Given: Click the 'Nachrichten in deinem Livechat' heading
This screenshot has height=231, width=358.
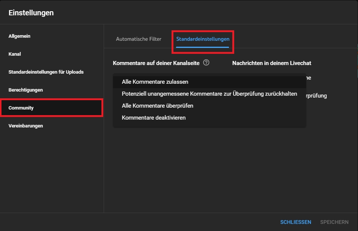Looking at the screenshot, I should pyautogui.click(x=271, y=63).
